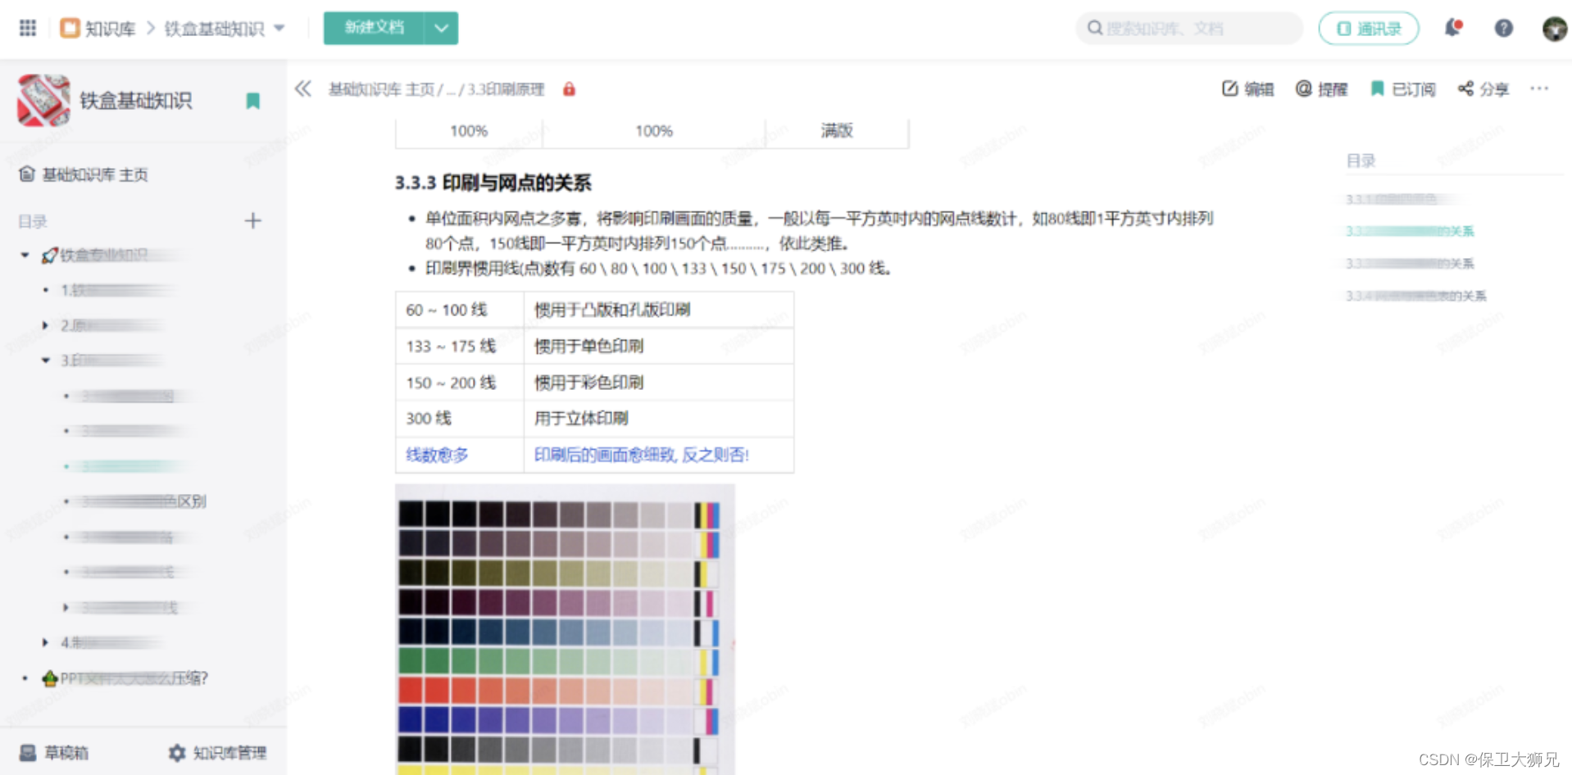This screenshot has height=775, width=1572.
Task: Go to 基础知识库 主页 in sidebar
Action: click(84, 174)
